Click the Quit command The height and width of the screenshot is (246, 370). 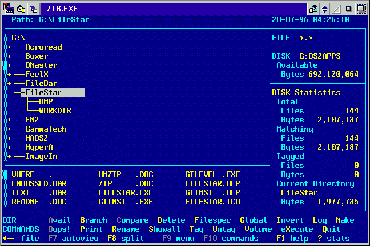point(331,229)
